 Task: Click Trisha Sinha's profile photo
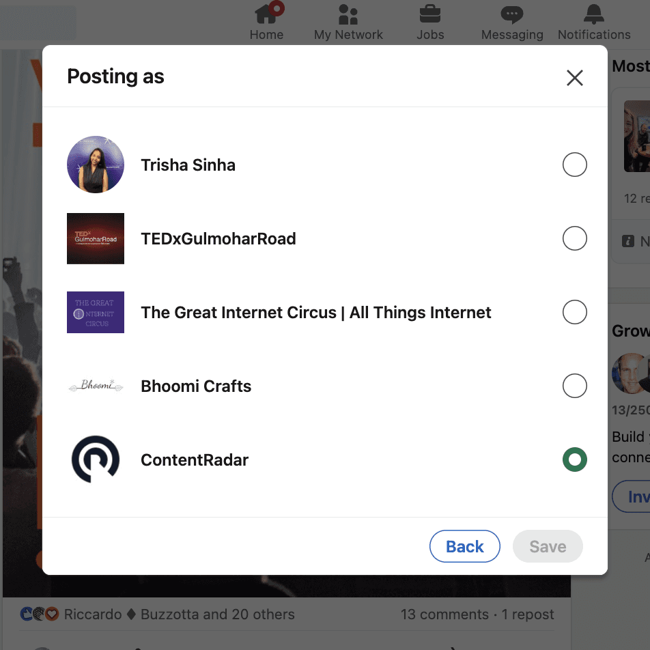[96, 165]
